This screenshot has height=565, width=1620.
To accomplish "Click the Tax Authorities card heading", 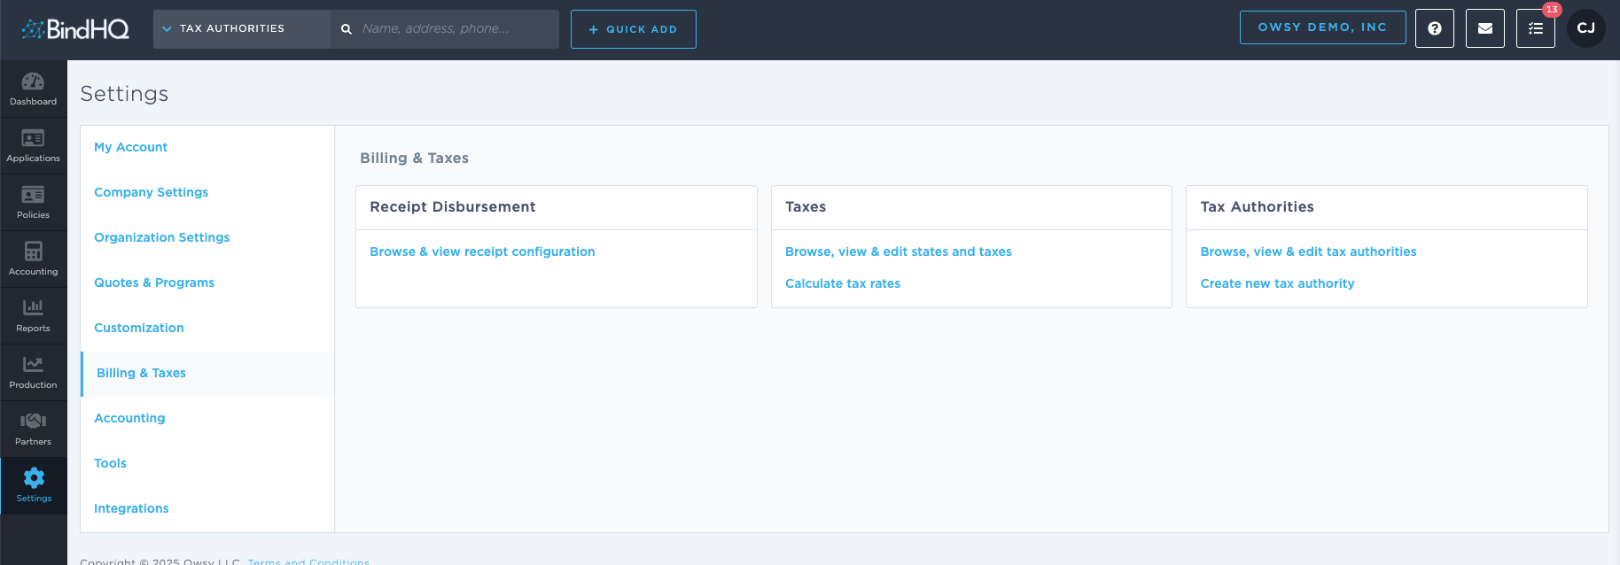I will click(x=1257, y=206).
